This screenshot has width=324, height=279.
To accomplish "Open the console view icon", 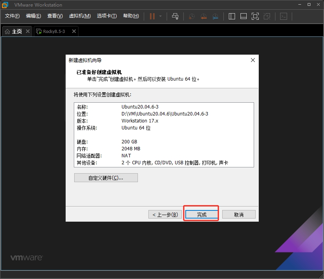I will click(x=284, y=16).
